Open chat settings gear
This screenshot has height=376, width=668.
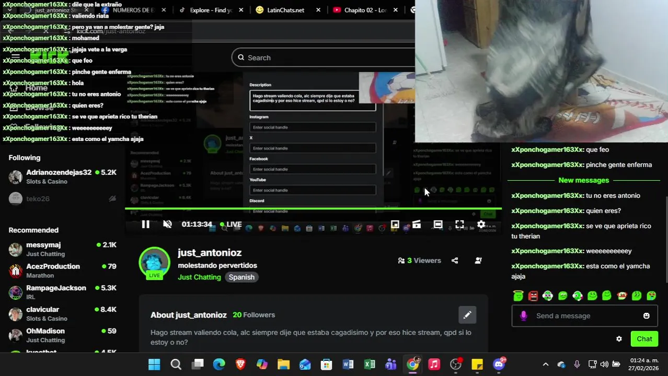[x=619, y=339]
